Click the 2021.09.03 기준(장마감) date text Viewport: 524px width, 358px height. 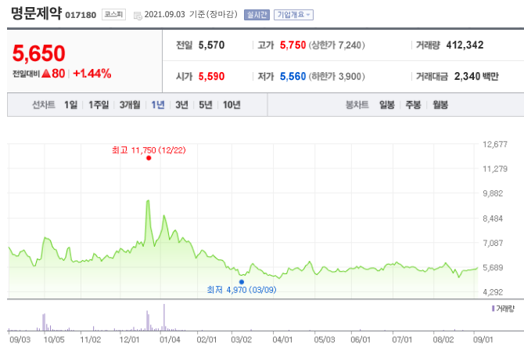pyautogui.click(x=191, y=15)
